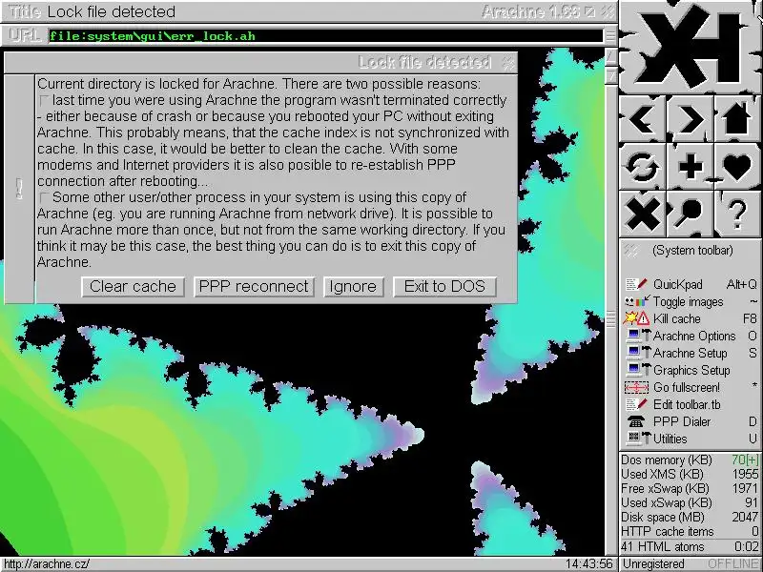763x572 pixels.
Task: Open QuickPad from the system toolbar
Action: 691,284
